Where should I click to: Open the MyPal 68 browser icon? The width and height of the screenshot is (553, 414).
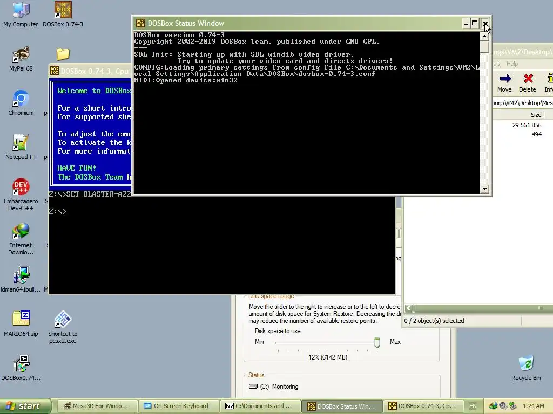21,59
